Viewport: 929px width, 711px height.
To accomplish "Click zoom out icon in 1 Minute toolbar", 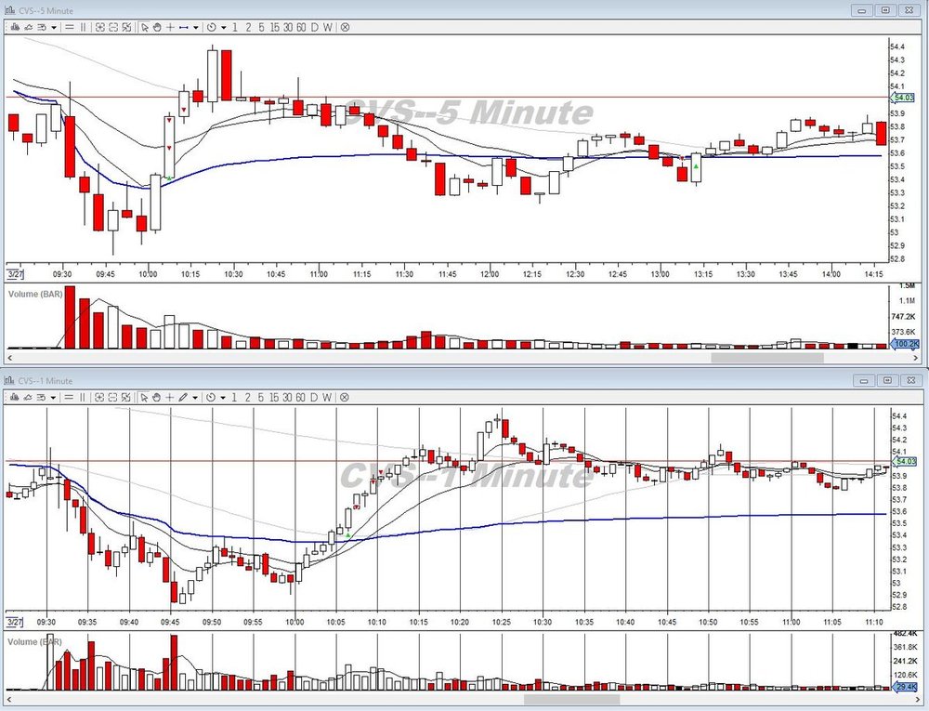I will point(112,398).
